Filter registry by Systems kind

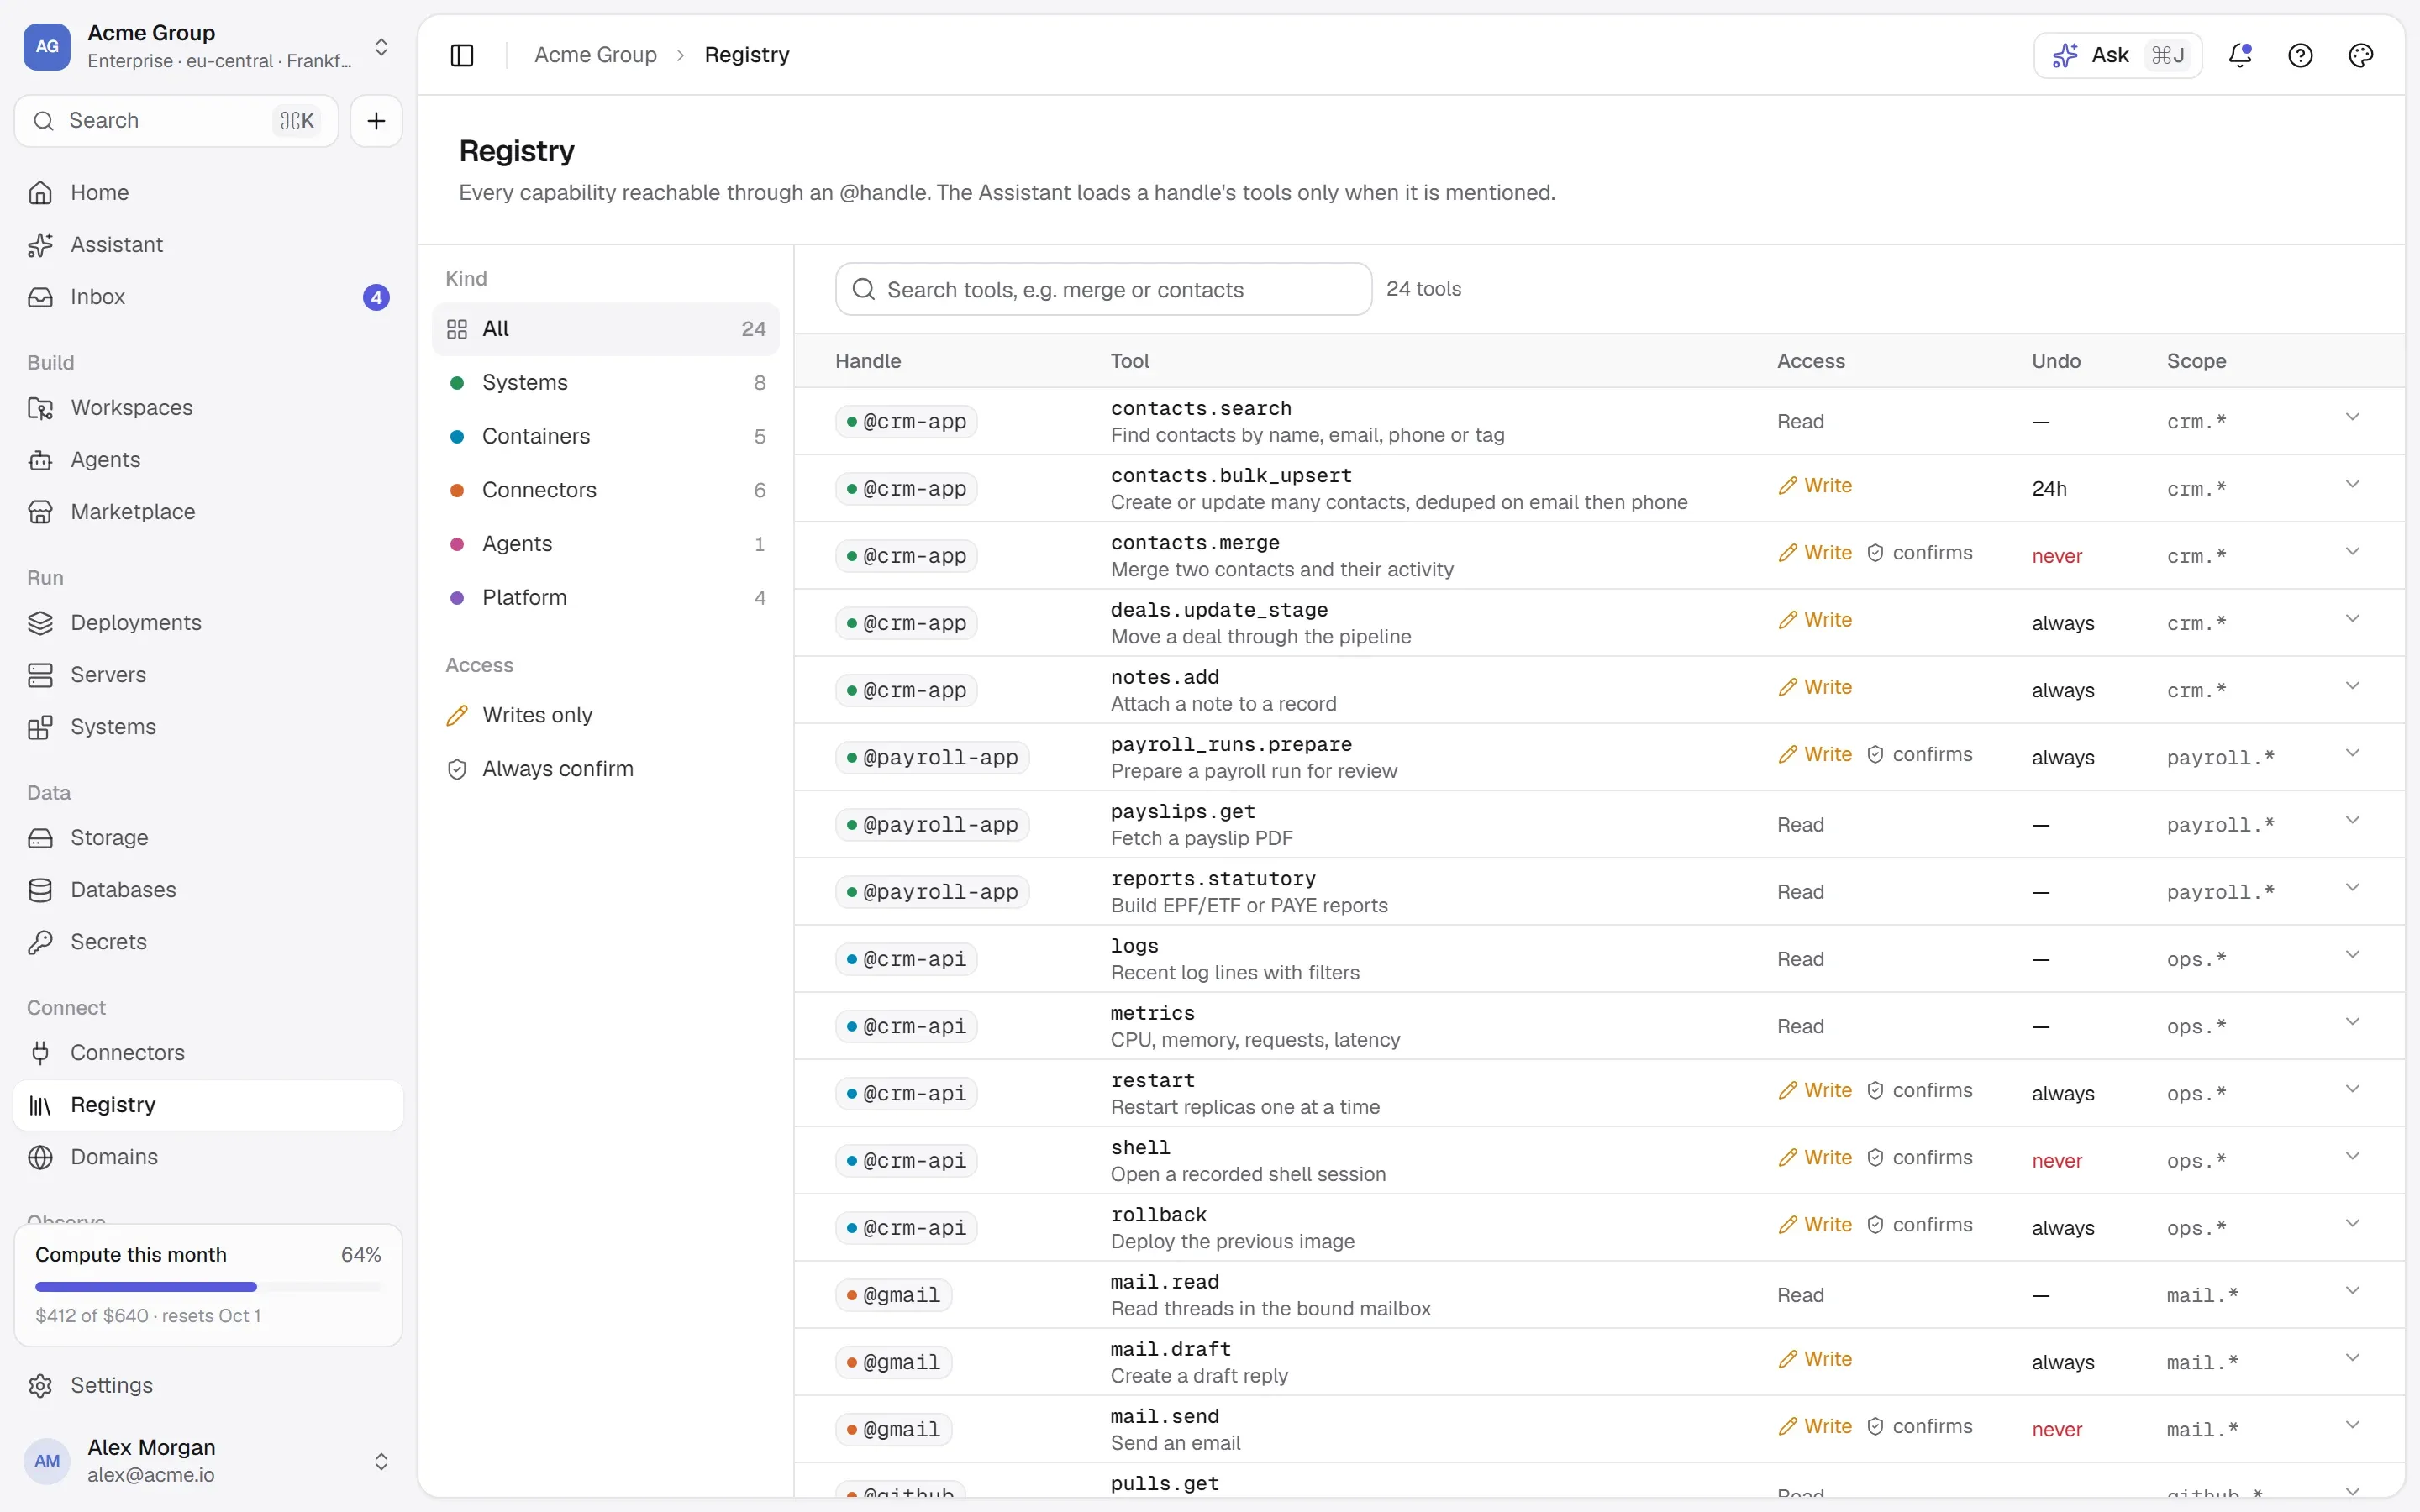pyautogui.click(x=605, y=382)
